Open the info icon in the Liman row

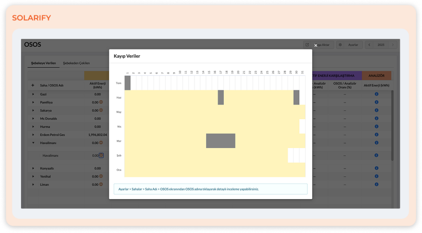[x=377, y=184]
